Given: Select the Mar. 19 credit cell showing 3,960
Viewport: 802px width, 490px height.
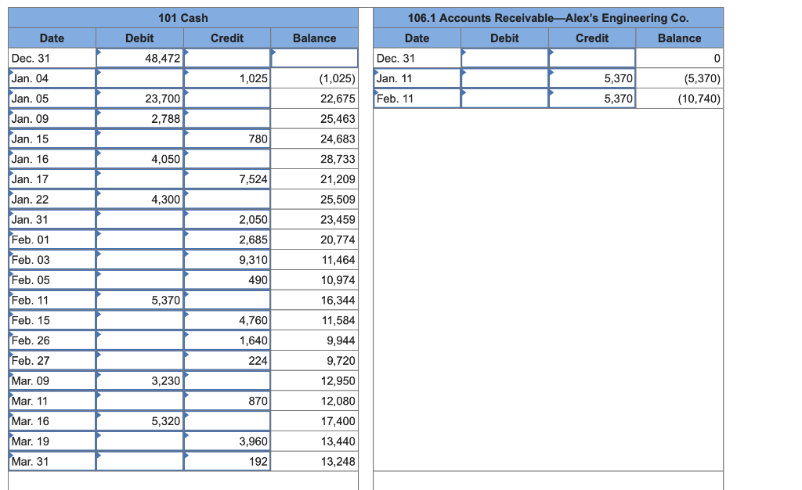Looking at the screenshot, I should point(227,441).
